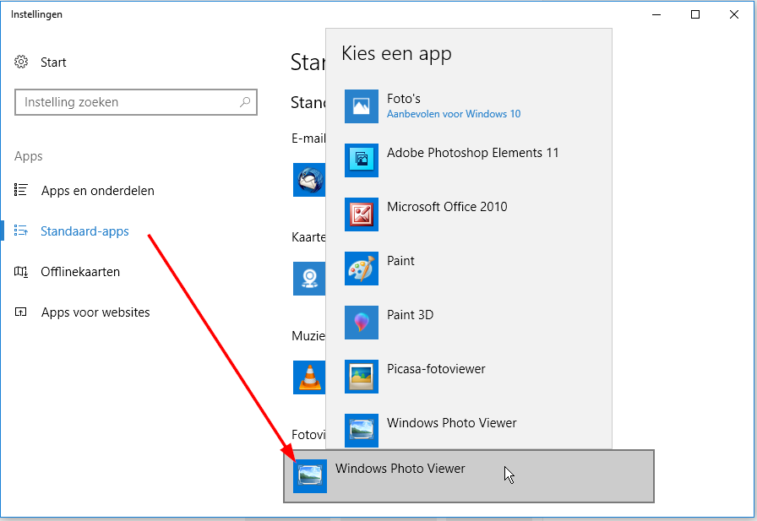Viewport: 757px width, 521px height.
Task: Choose the Paint 3D icon
Action: [361, 323]
